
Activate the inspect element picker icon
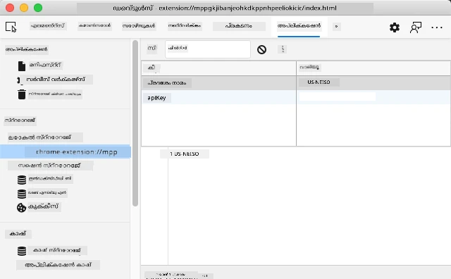(x=11, y=27)
